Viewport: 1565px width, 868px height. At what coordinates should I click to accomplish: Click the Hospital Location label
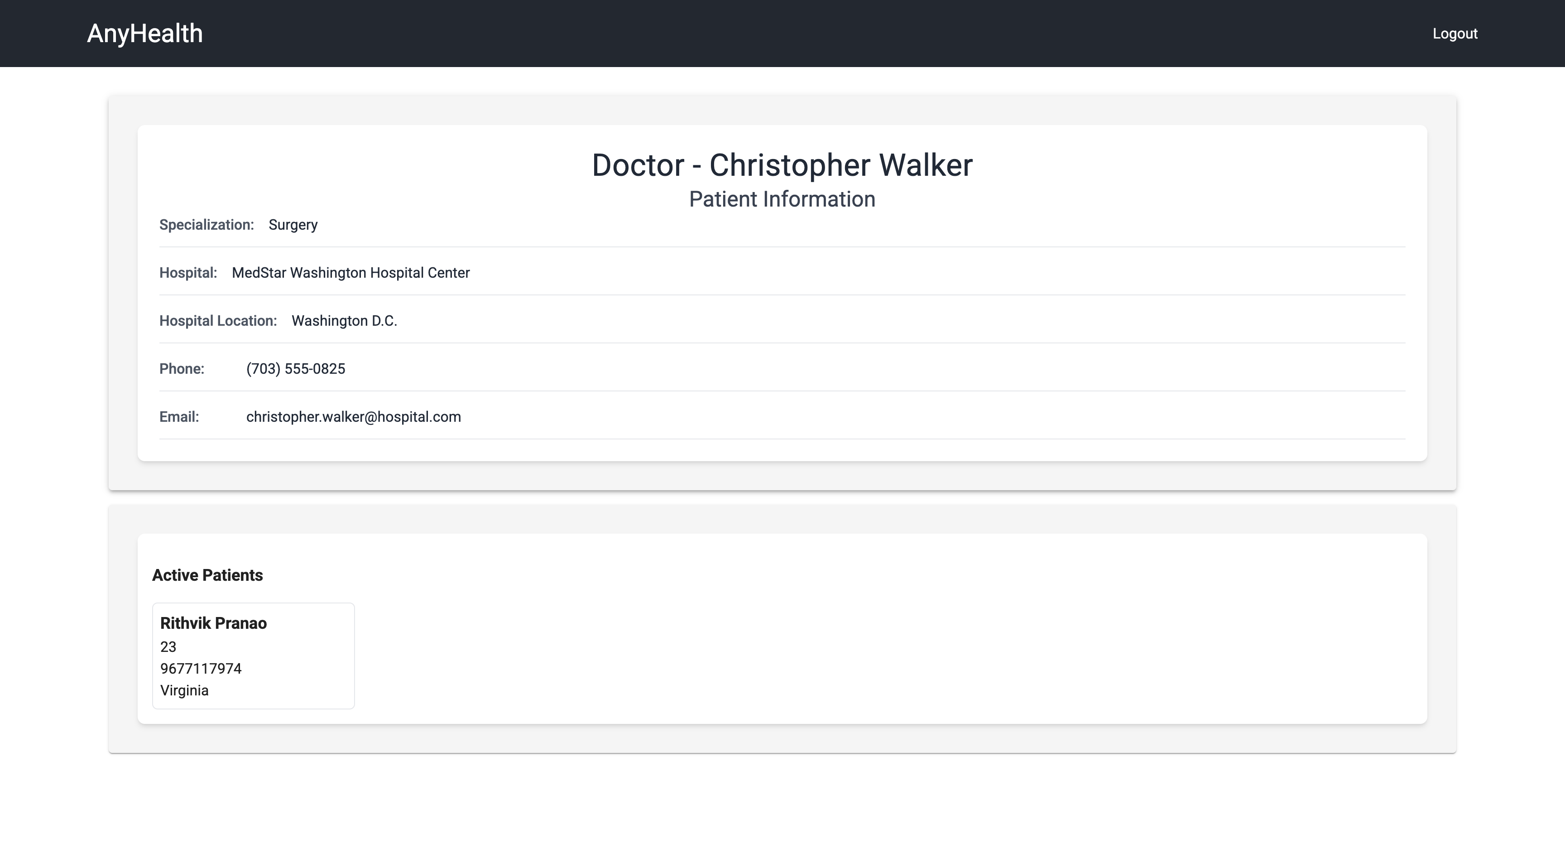tap(217, 321)
